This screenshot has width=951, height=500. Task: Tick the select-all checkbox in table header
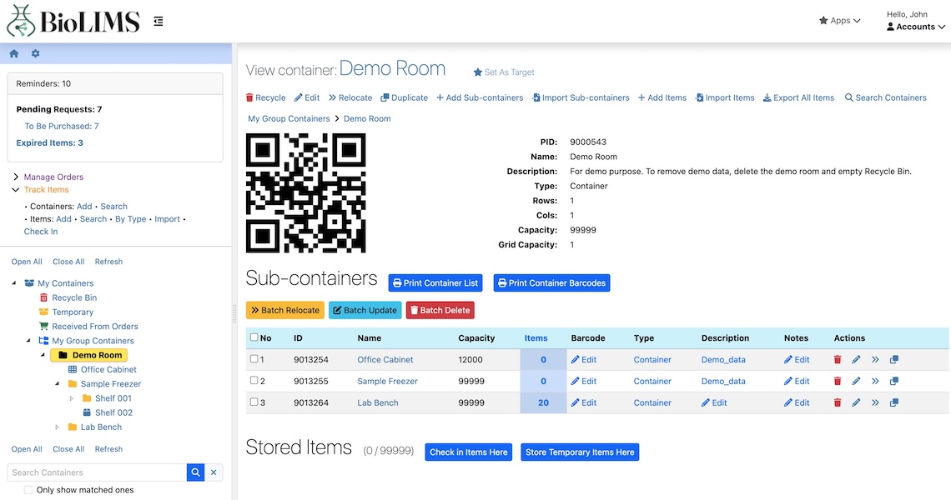tap(254, 337)
